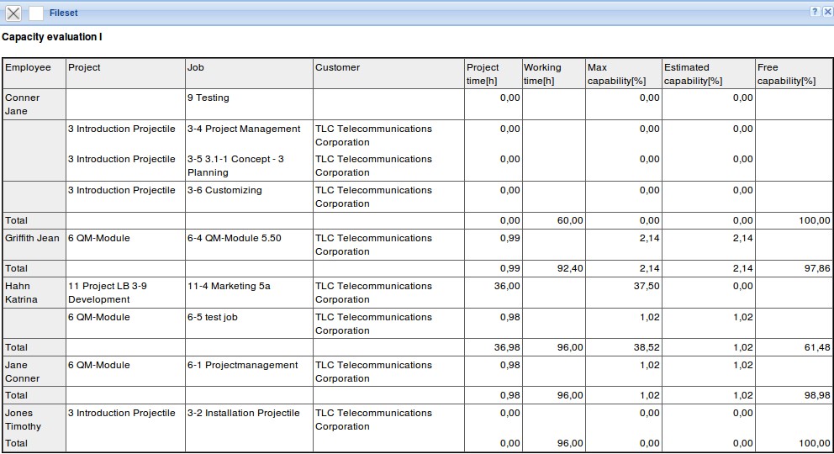Click the Job column header

[196, 67]
